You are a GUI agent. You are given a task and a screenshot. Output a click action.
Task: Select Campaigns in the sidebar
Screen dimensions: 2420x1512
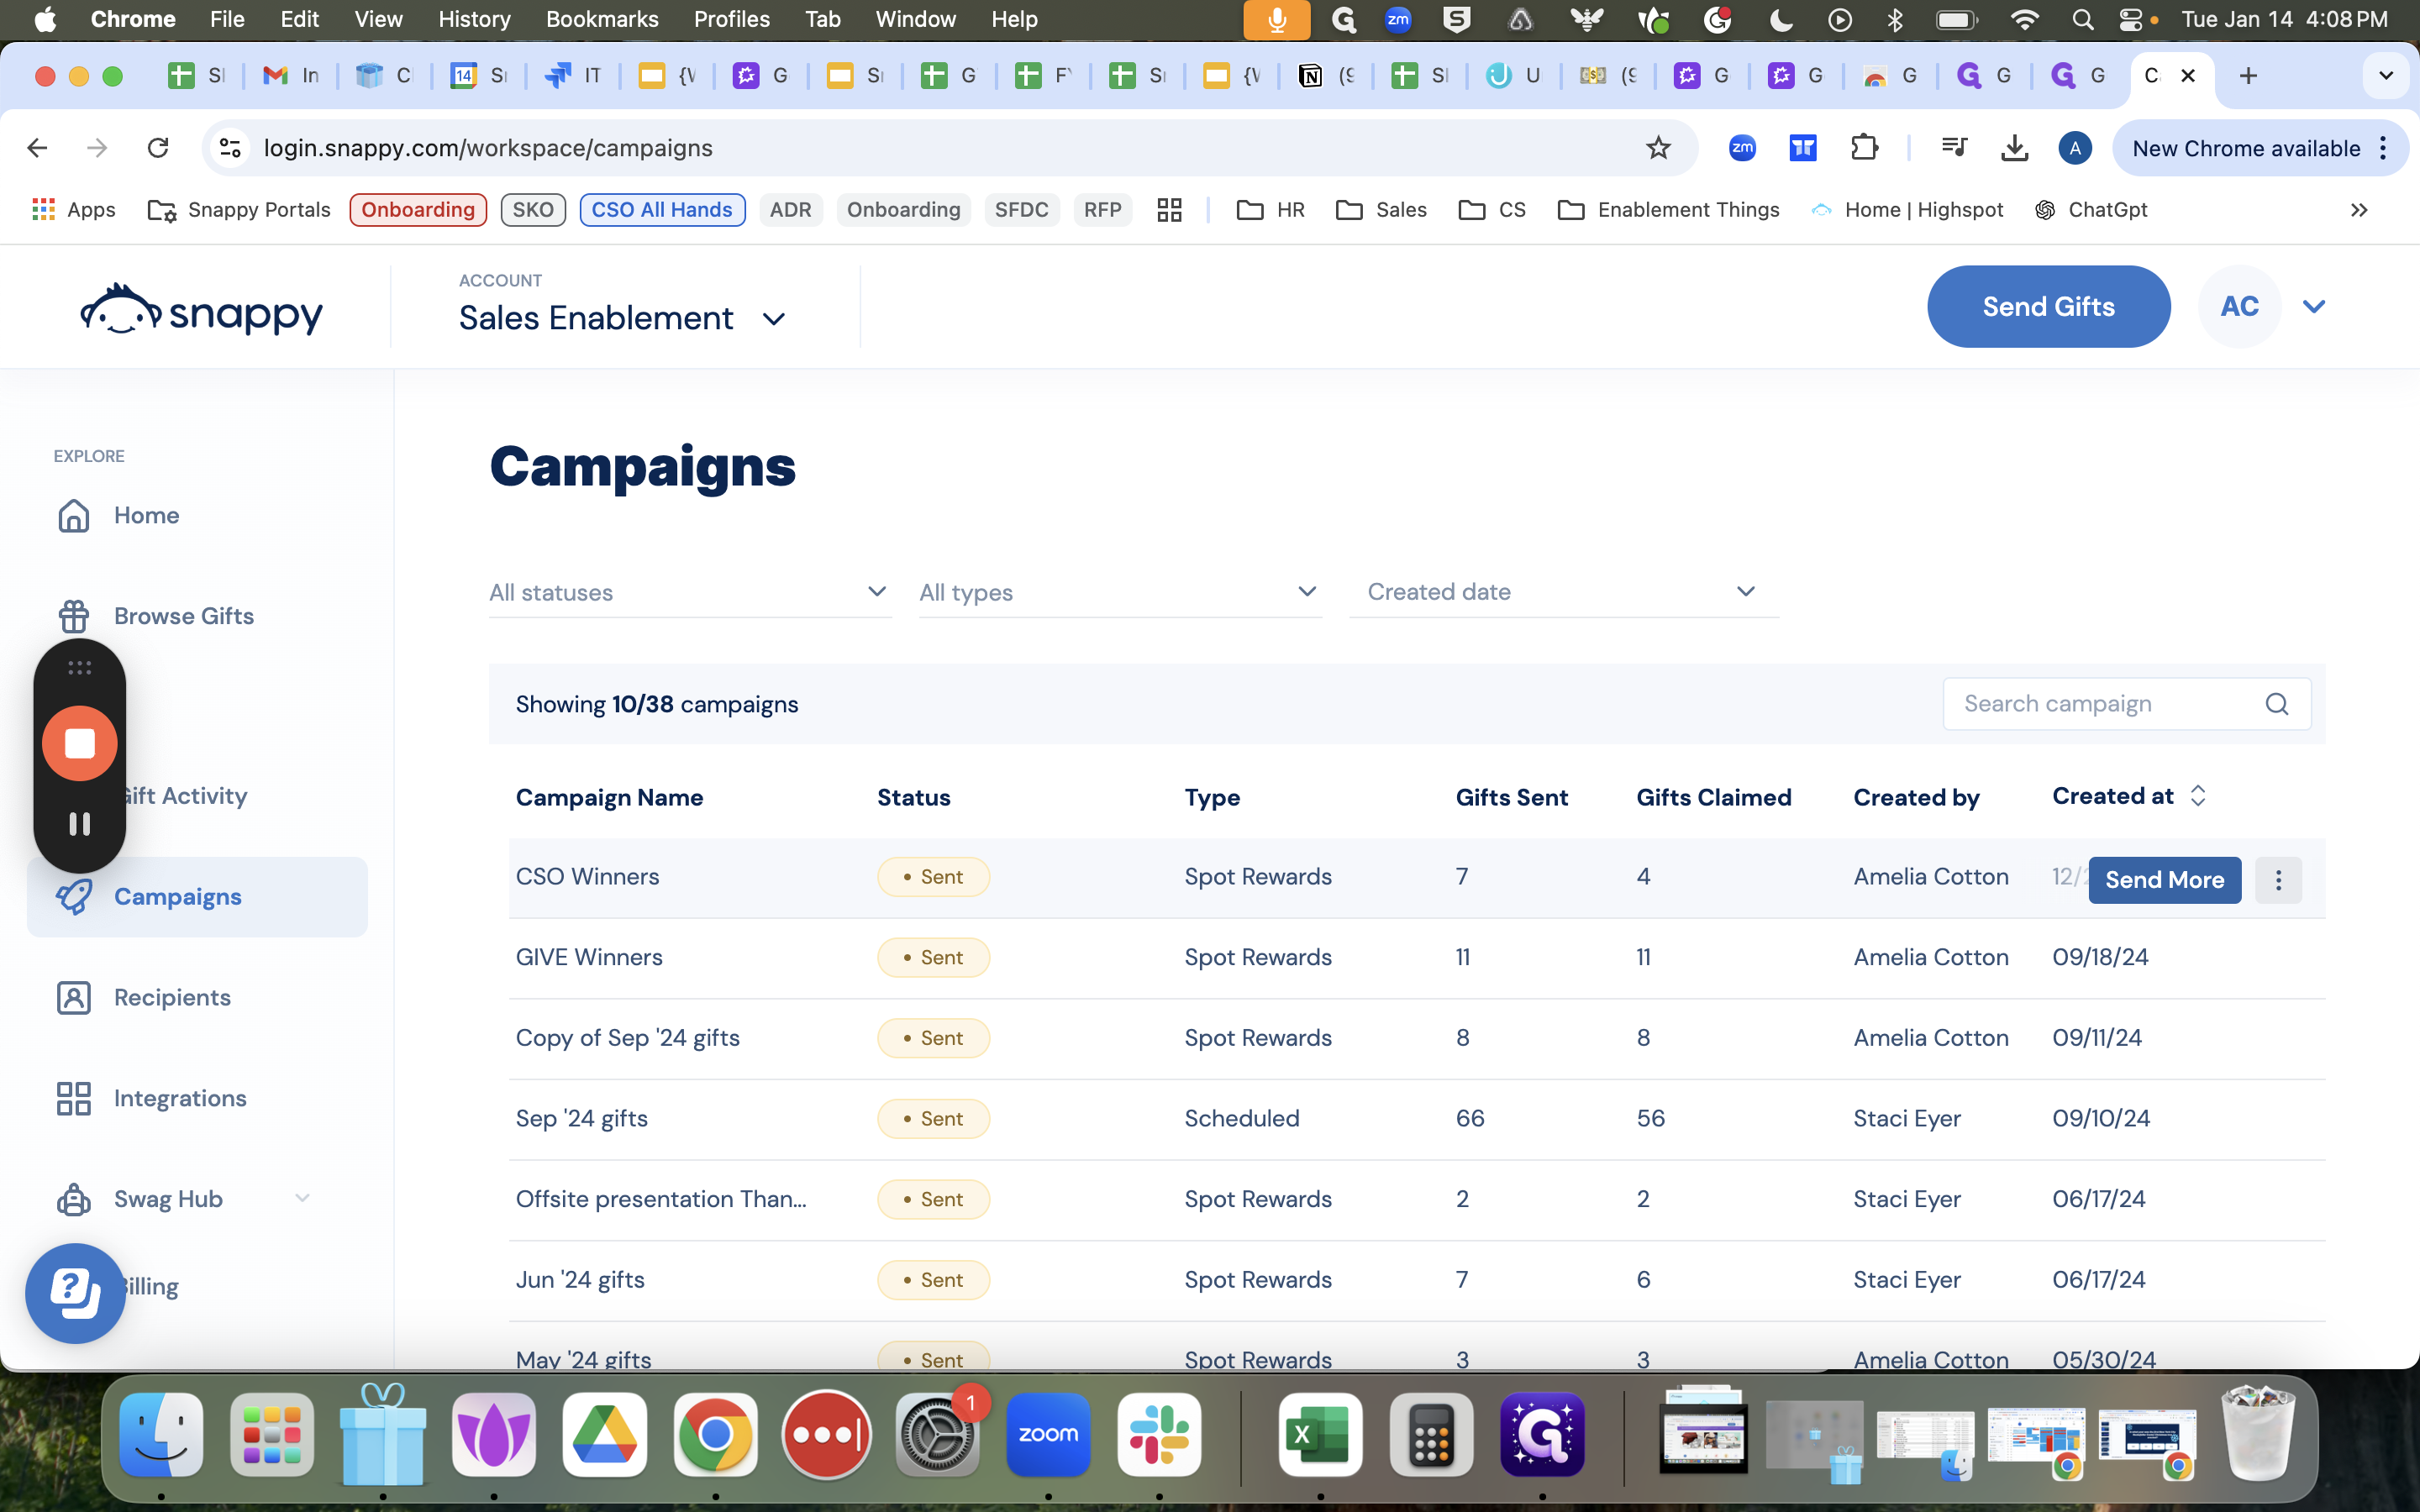click(x=197, y=897)
